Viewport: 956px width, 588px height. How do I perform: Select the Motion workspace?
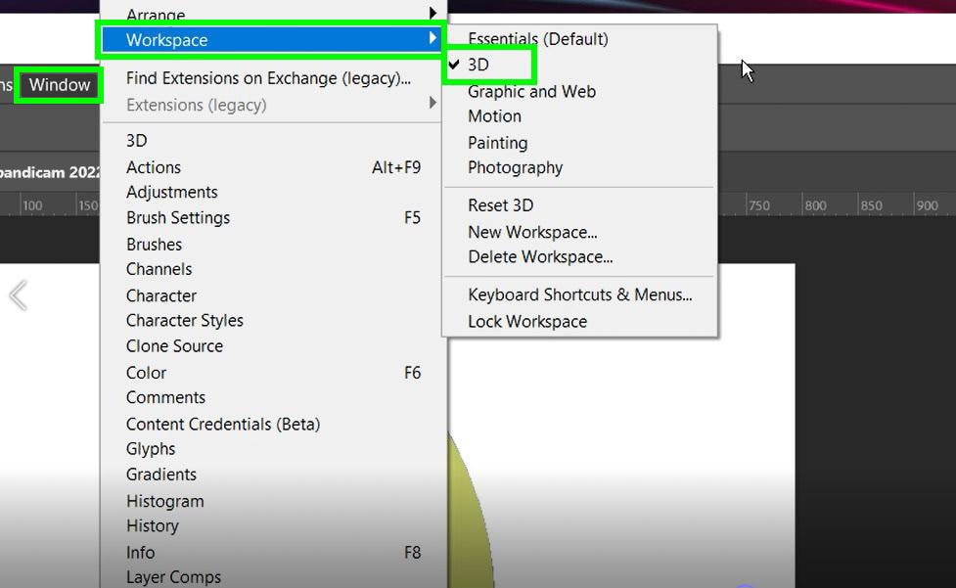tap(494, 115)
